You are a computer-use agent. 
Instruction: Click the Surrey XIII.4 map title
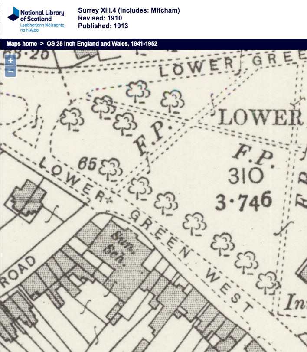[x=129, y=10]
